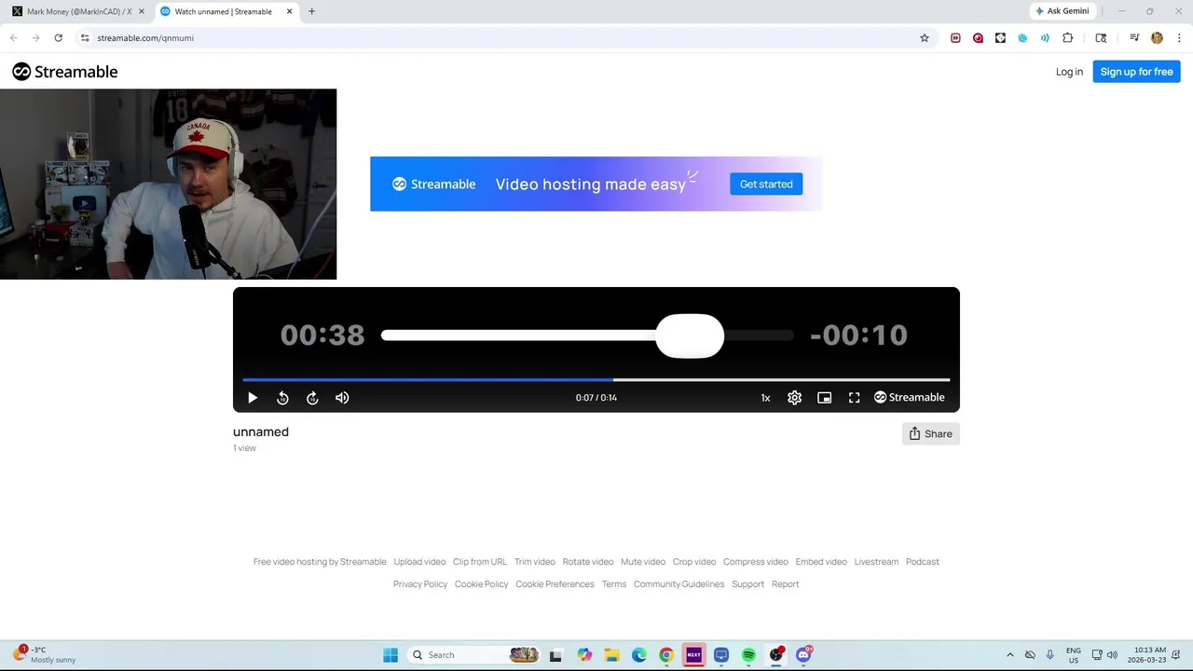Viewport: 1193px width, 671px height.
Task: Click Get started in the banner
Action: point(766,184)
